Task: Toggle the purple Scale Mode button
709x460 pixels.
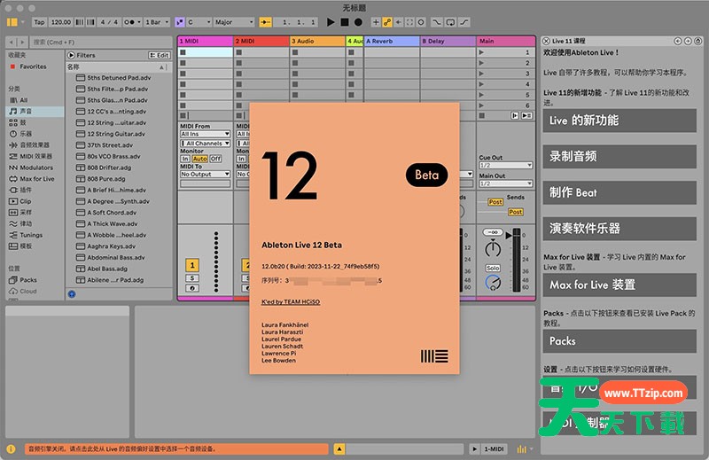Action: click(x=180, y=21)
